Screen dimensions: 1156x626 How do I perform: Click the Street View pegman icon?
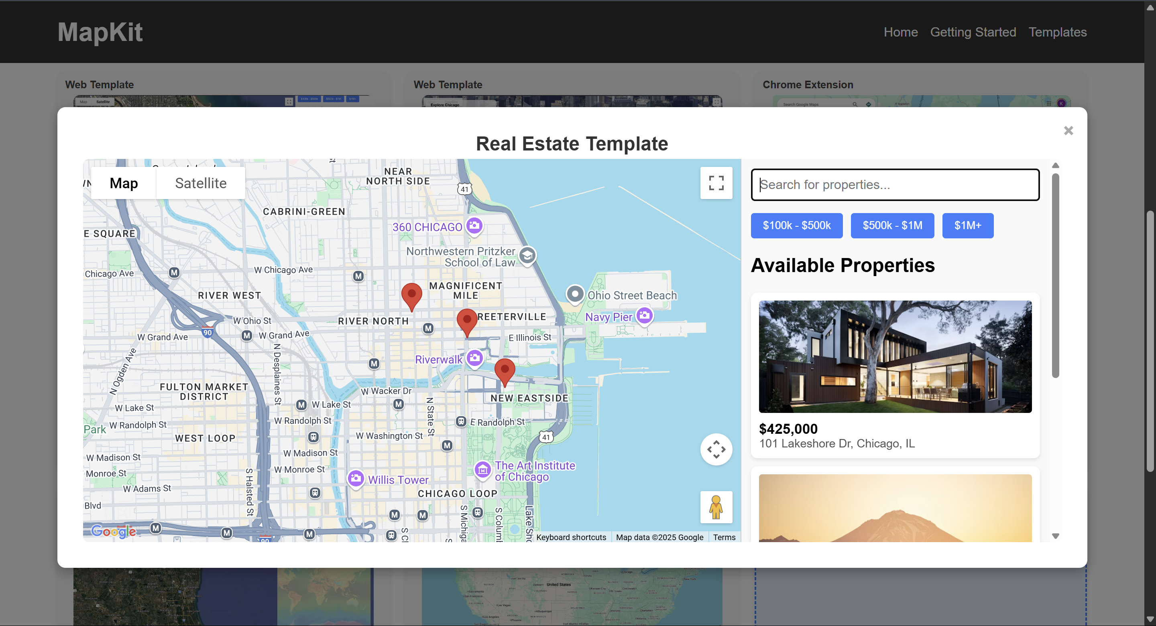(x=716, y=507)
